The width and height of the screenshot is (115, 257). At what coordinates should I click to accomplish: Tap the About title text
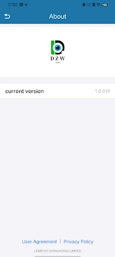tap(58, 16)
